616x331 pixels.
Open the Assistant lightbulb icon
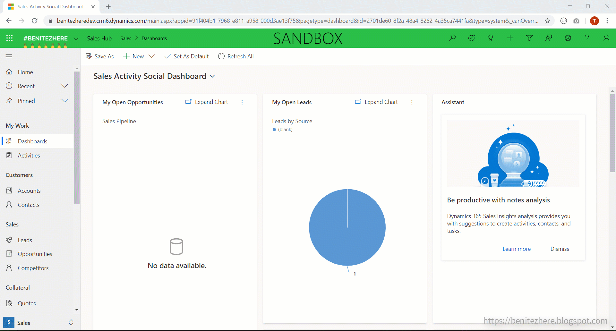point(491,38)
